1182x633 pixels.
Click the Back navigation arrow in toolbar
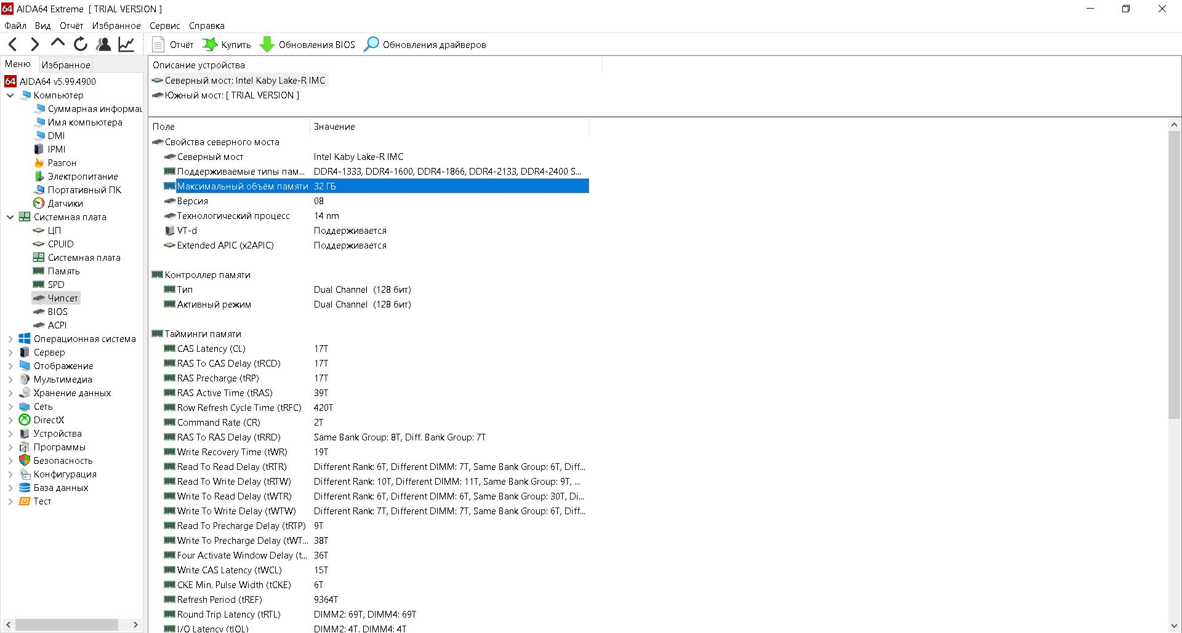(13, 44)
